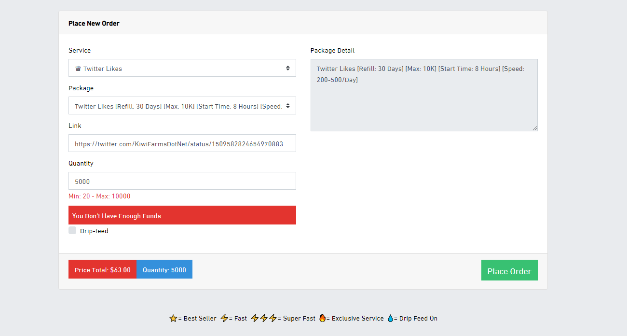Click the water drop Drip Feed icon
627x336 pixels.
pyautogui.click(x=390, y=318)
